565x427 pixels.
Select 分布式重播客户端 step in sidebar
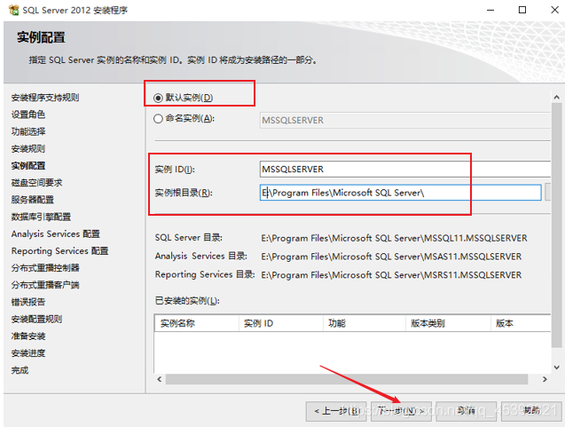(x=45, y=285)
